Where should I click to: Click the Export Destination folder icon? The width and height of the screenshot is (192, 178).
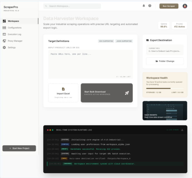[147, 40]
